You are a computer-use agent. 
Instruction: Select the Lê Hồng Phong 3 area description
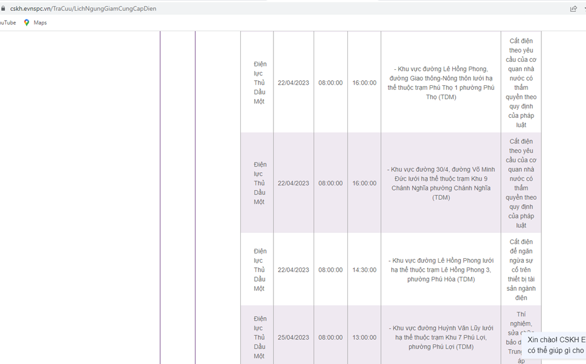(x=441, y=270)
